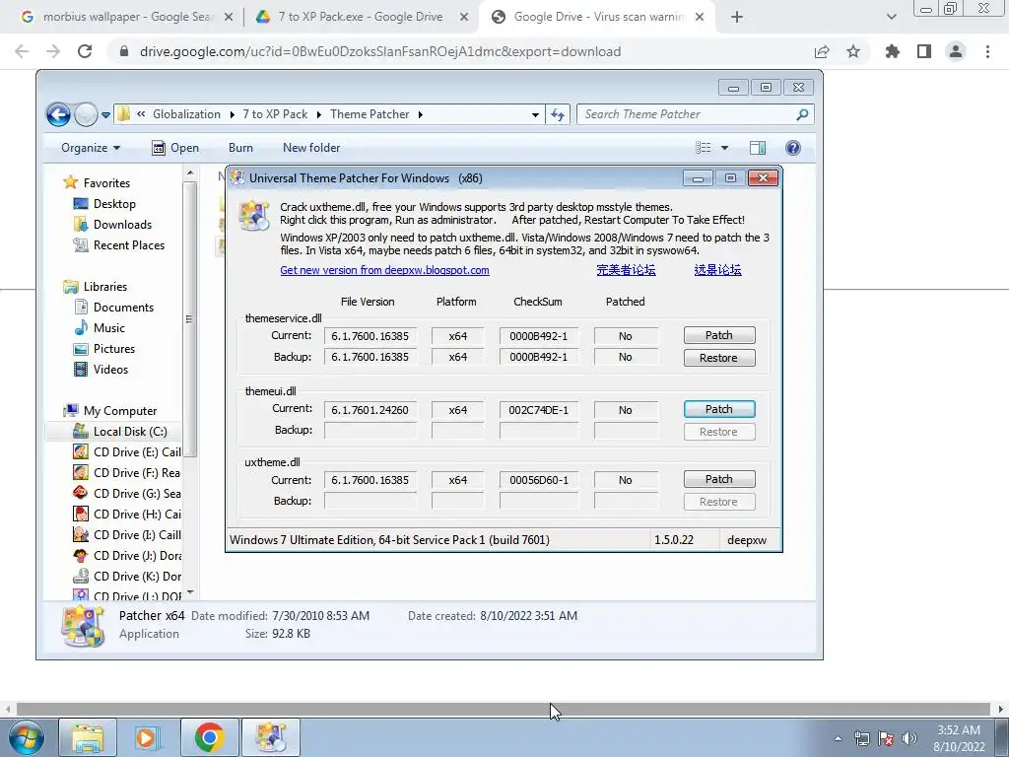Open Explorer recent pages dropdown arrow

coord(105,115)
